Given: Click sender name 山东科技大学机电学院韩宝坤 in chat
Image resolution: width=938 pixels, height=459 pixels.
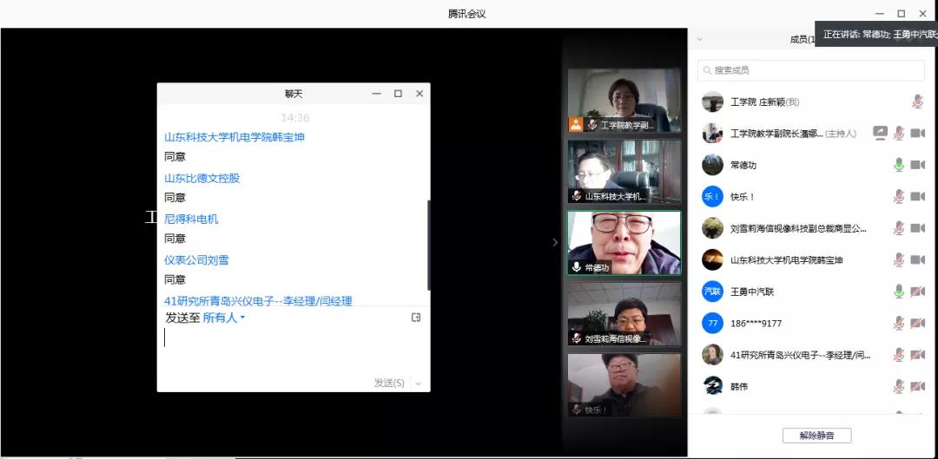Looking at the screenshot, I should point(234,137).
